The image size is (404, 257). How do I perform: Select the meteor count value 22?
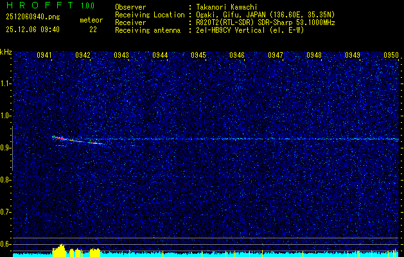pyautogui.click(x=93, y=29)
